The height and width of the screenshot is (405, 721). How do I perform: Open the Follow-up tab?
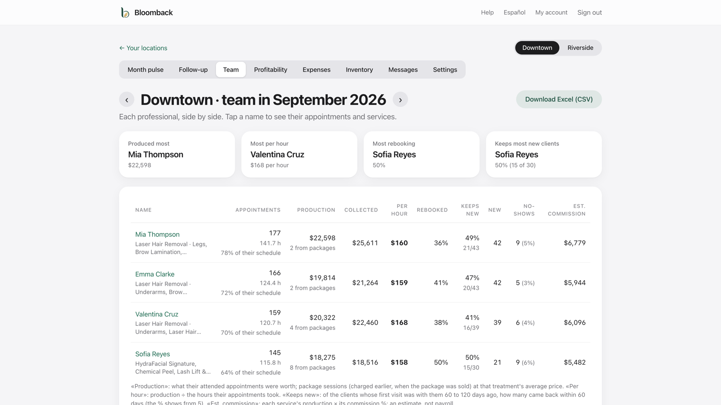click(193, 70)
